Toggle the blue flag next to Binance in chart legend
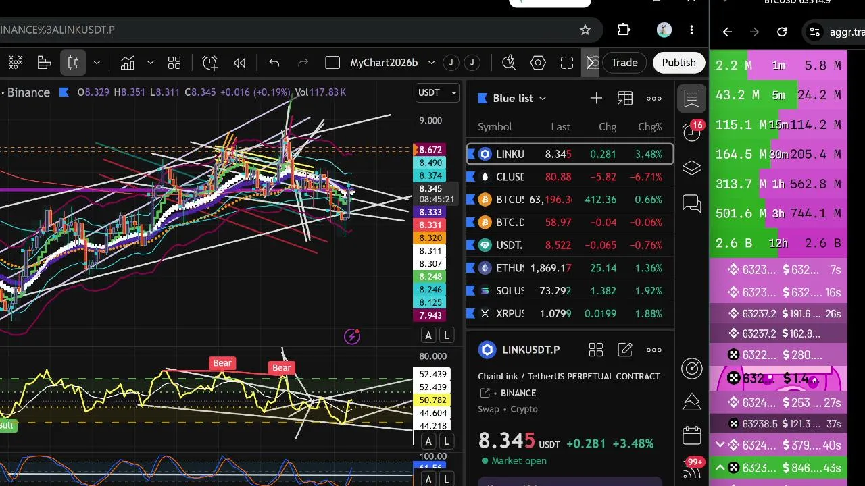This screenshot has width=865, height=486. tap(65, 92)
